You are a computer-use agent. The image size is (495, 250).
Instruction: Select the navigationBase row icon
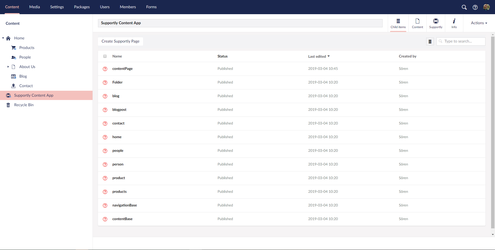click(105, 205)
